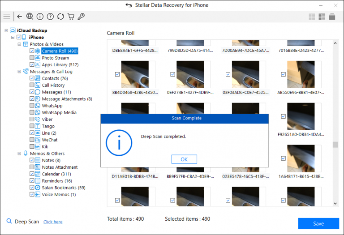
Task: Open the hamburger menu icon
Action: coord(7,17)
